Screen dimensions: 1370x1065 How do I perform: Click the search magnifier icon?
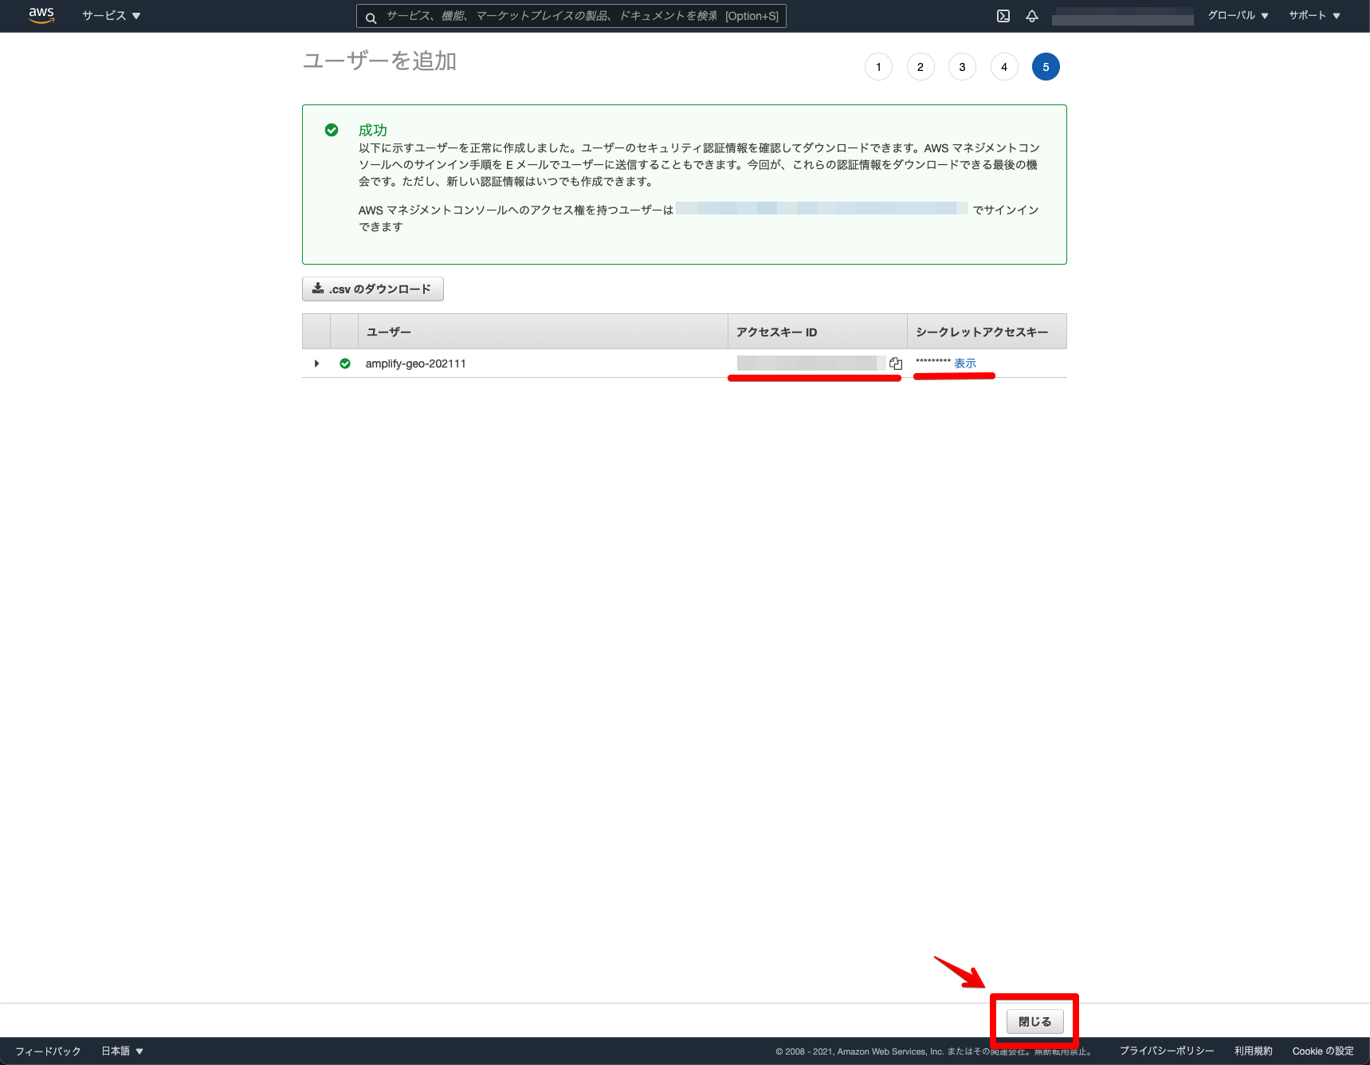[371, 17]
